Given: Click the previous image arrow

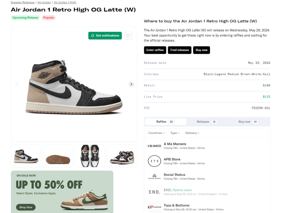Looking at the screenshot, I should tap(17, 84).
